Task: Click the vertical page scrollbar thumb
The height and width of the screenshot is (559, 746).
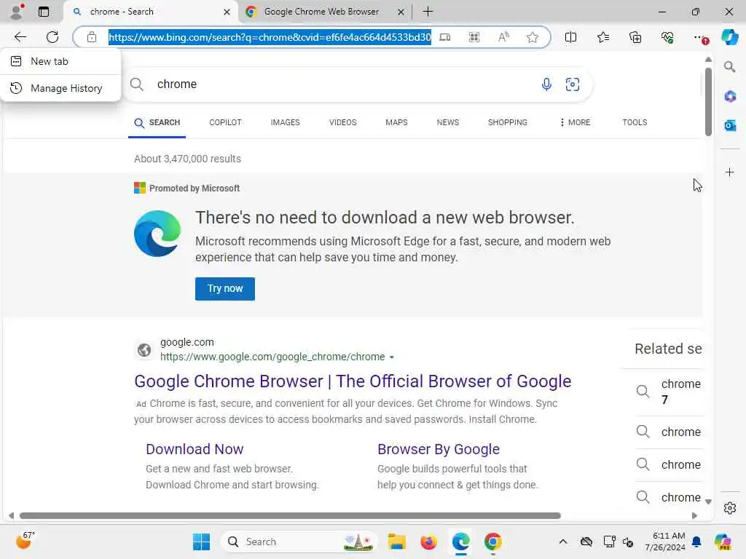Action: [x=708, y=101]
